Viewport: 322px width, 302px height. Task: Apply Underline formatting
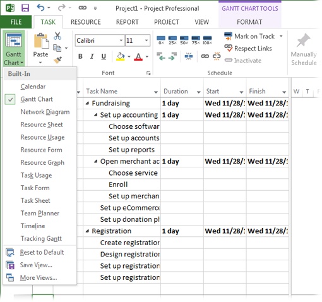pos(104,56)
